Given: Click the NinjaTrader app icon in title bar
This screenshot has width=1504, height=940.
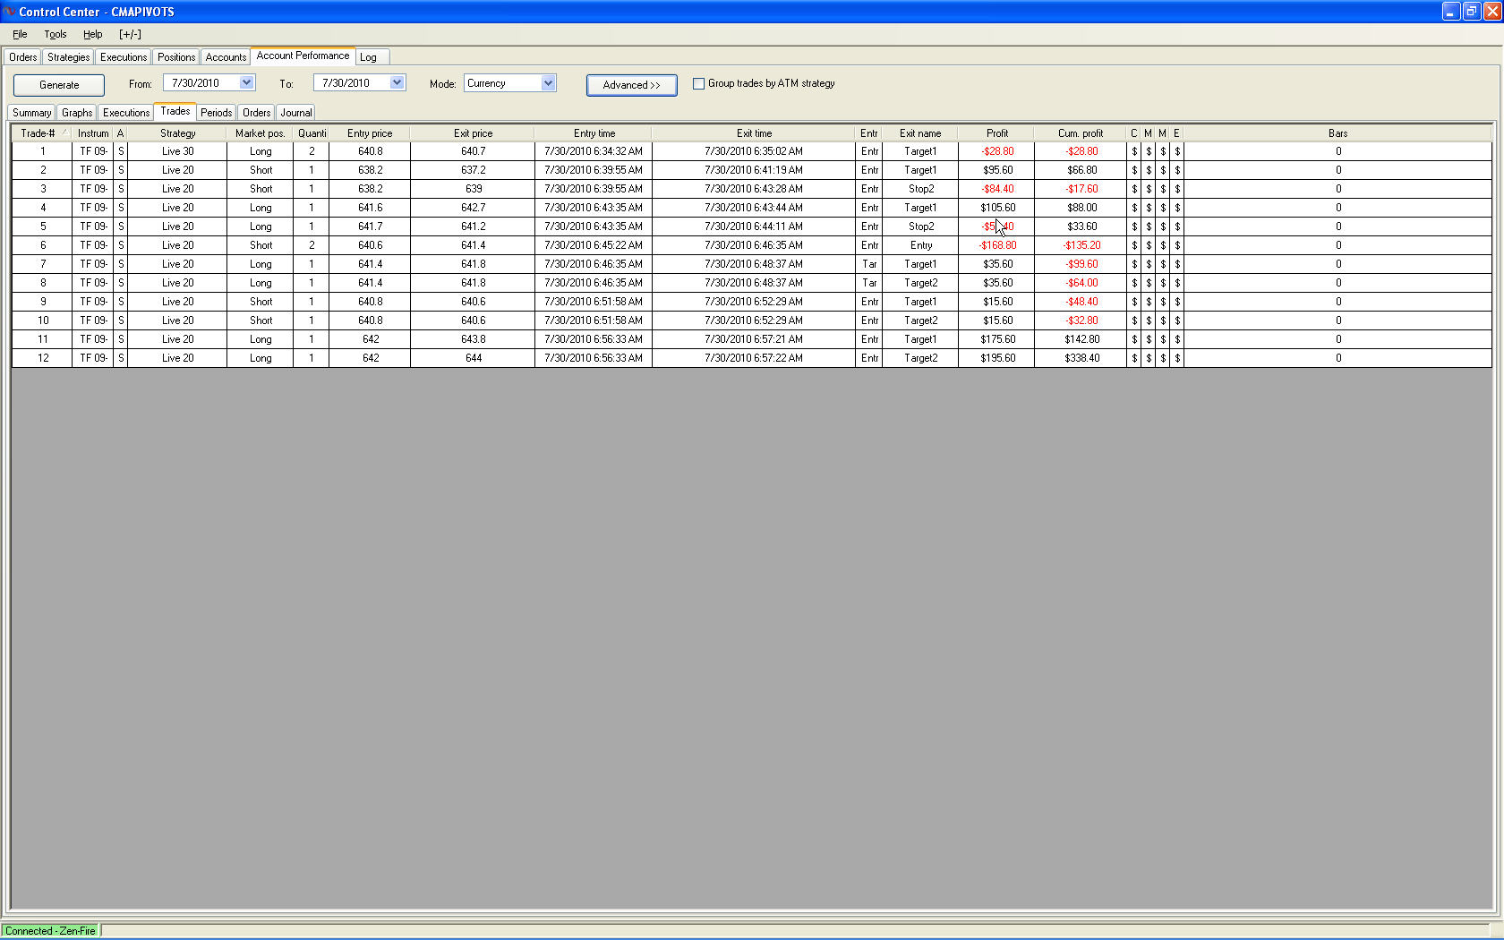Looking at the screenshot, I should 9,12.
